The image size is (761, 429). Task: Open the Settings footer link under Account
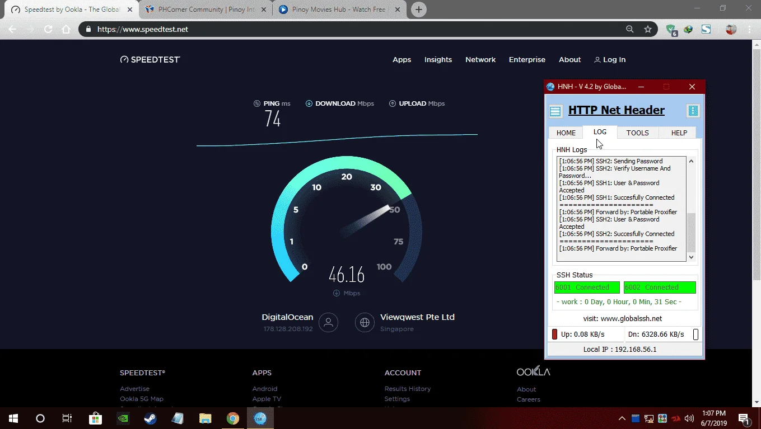(397, 399)
